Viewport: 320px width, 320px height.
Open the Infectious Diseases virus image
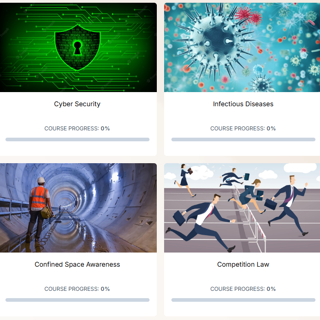click(242, 47)
